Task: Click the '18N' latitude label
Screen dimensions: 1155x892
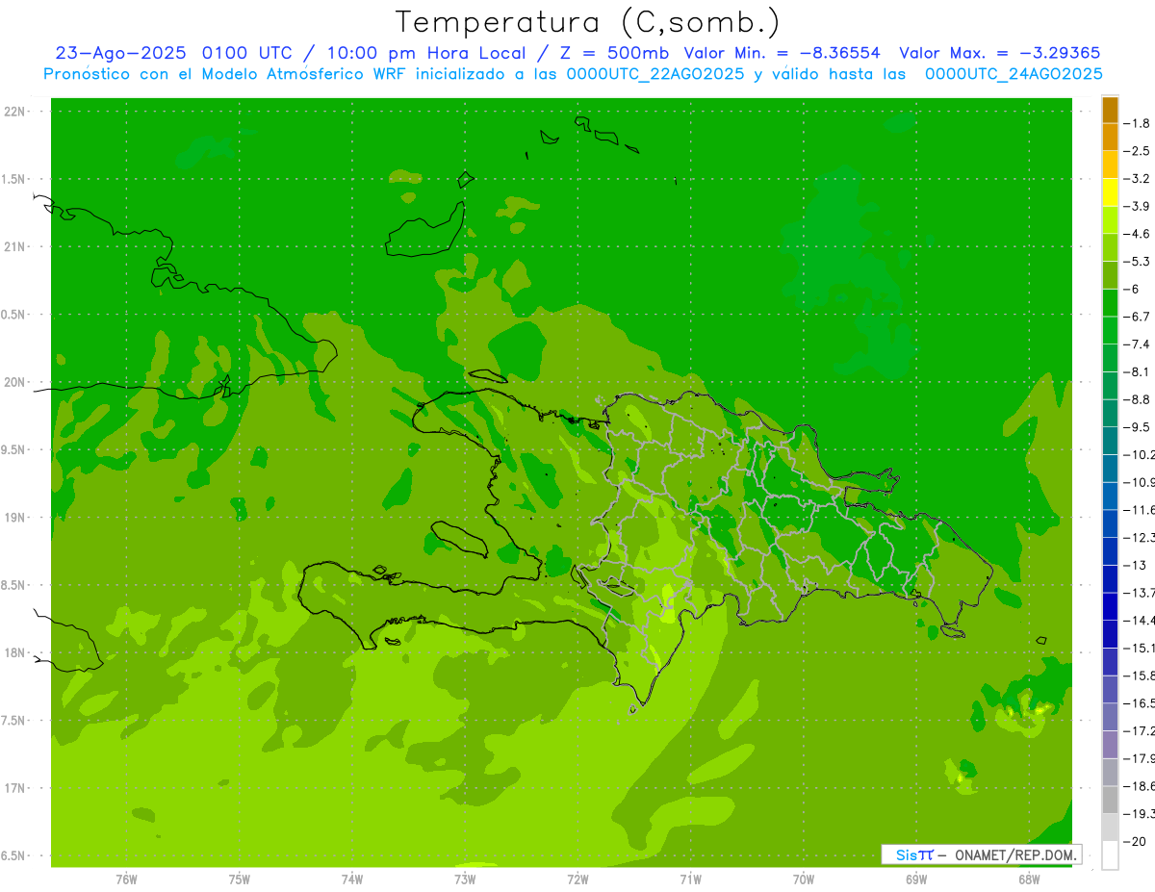Action: coord(14,652)
